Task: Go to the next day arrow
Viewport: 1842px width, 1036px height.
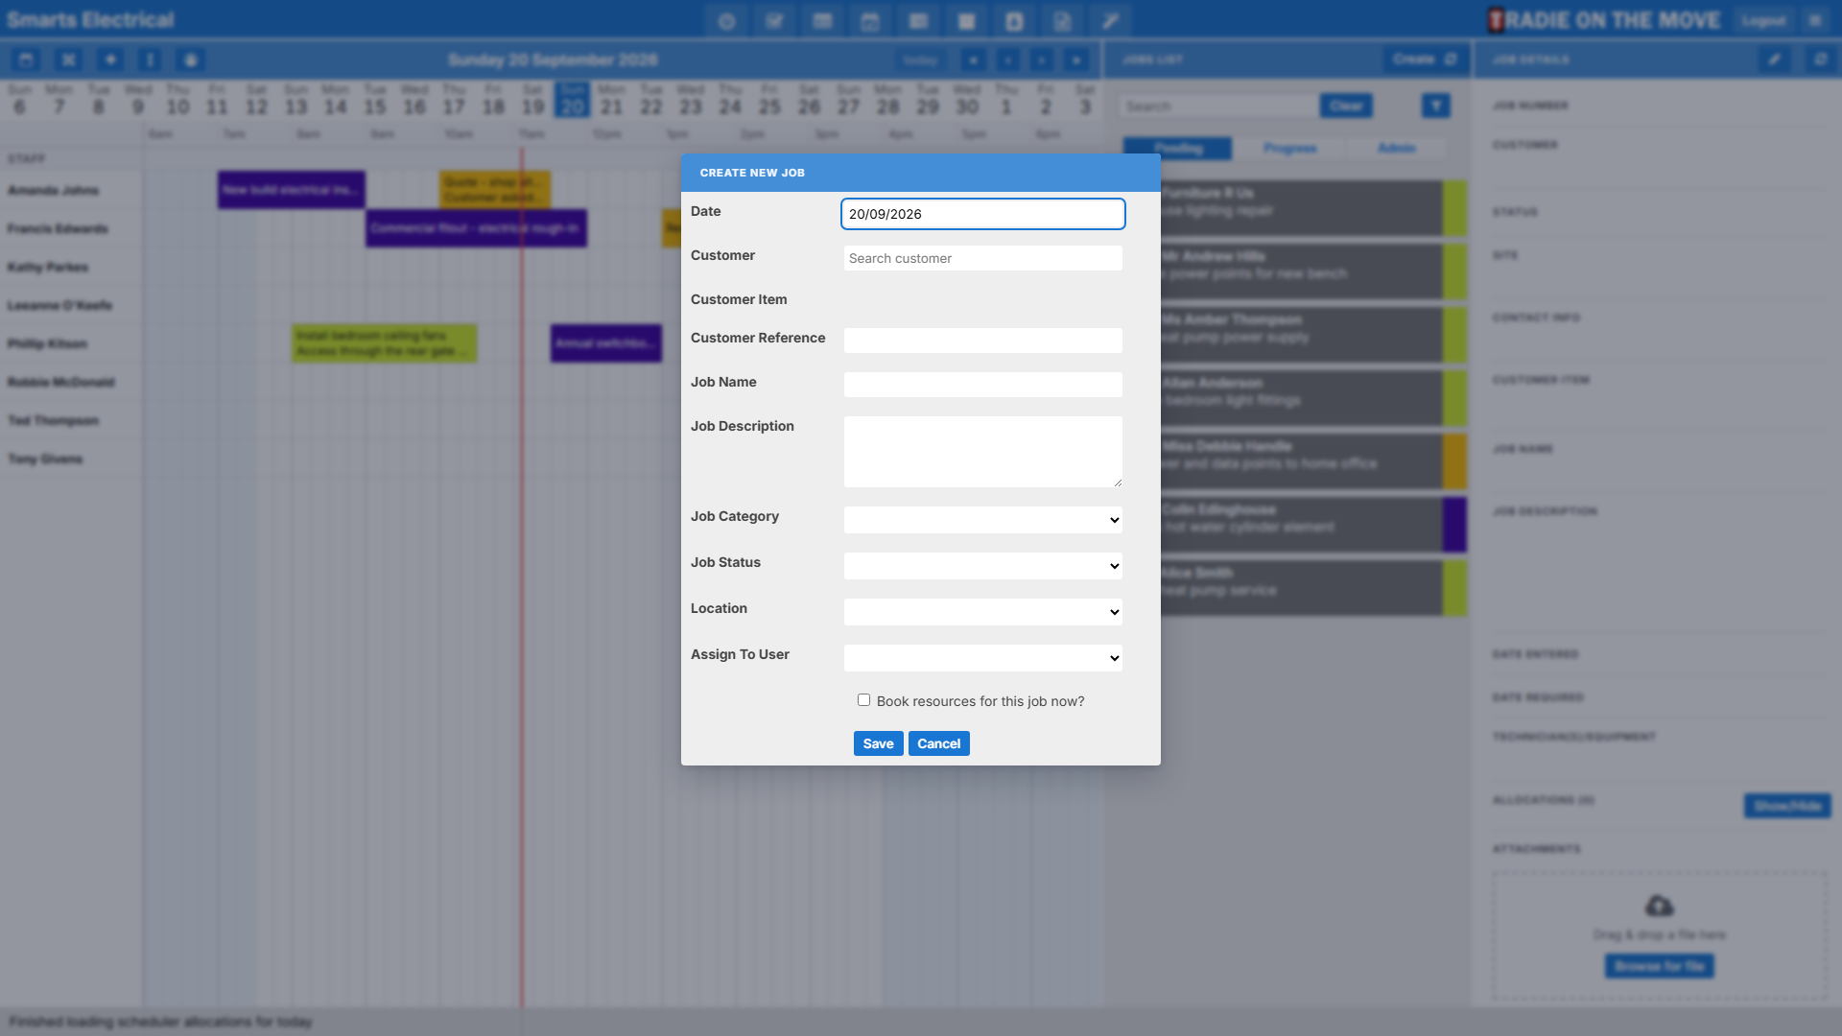Action: point(1042,60)
